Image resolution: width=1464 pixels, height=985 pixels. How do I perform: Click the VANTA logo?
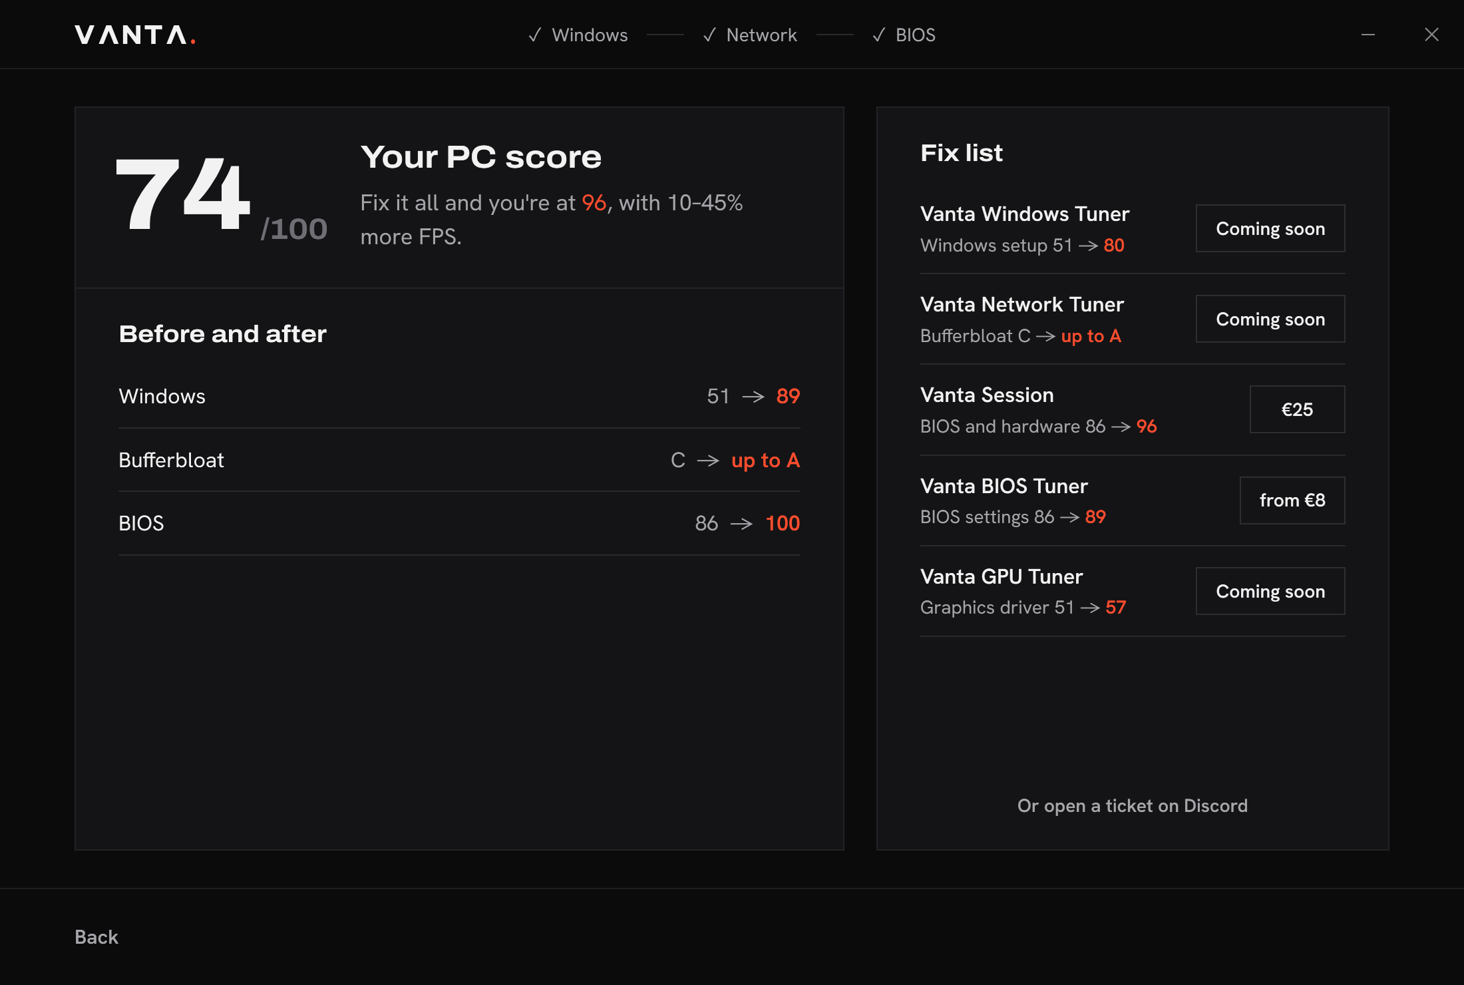coord(135,35)
